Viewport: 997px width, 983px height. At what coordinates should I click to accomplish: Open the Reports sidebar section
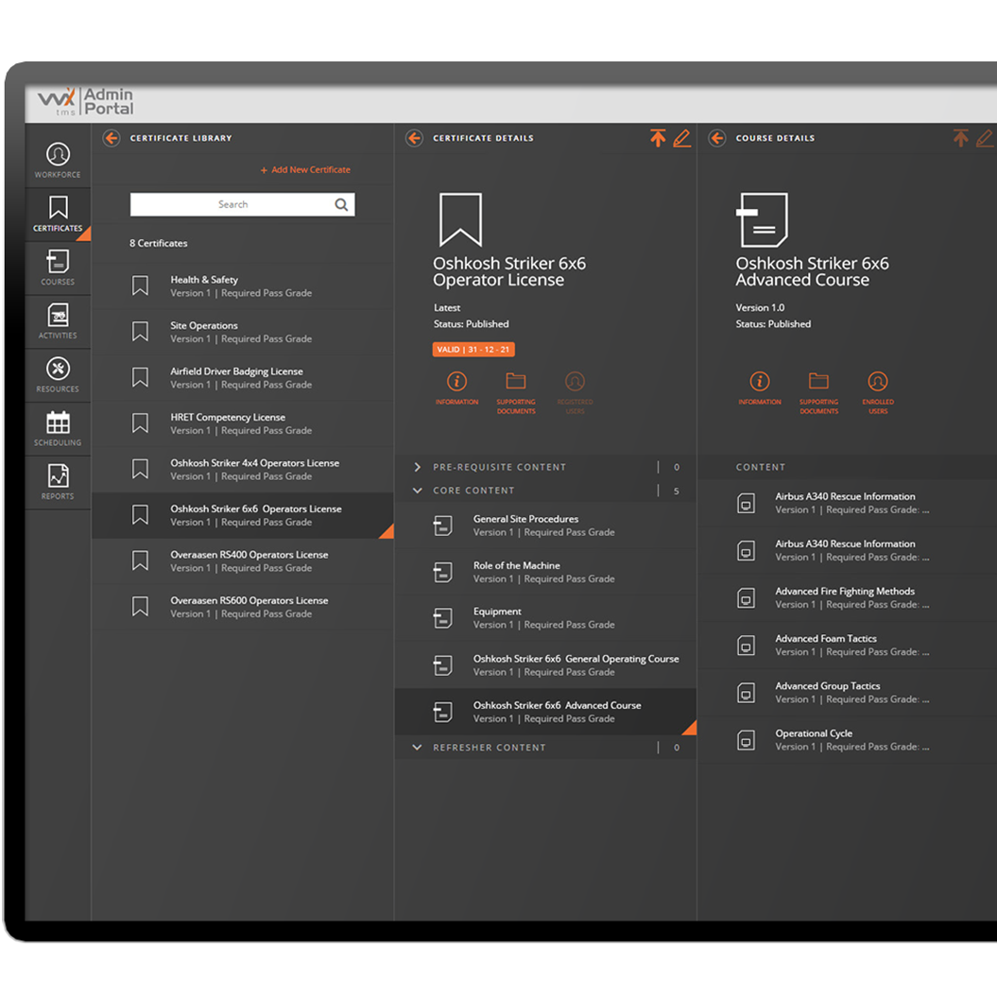[x=58, y=481]
